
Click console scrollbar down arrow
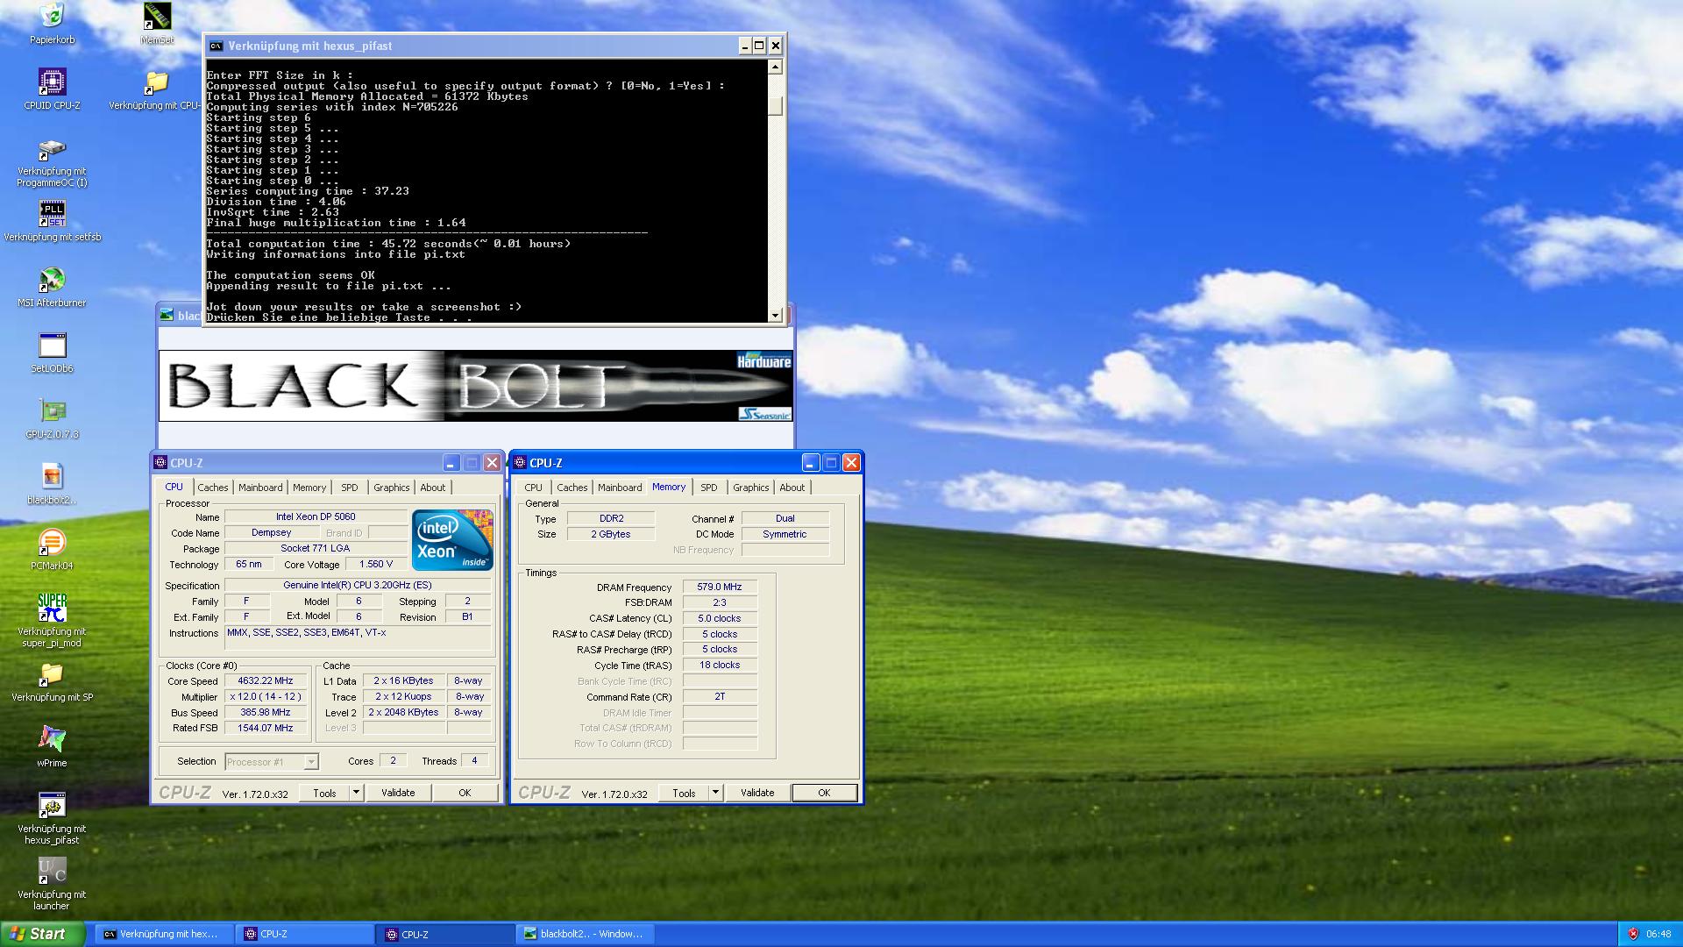click(x=775, y=316)
